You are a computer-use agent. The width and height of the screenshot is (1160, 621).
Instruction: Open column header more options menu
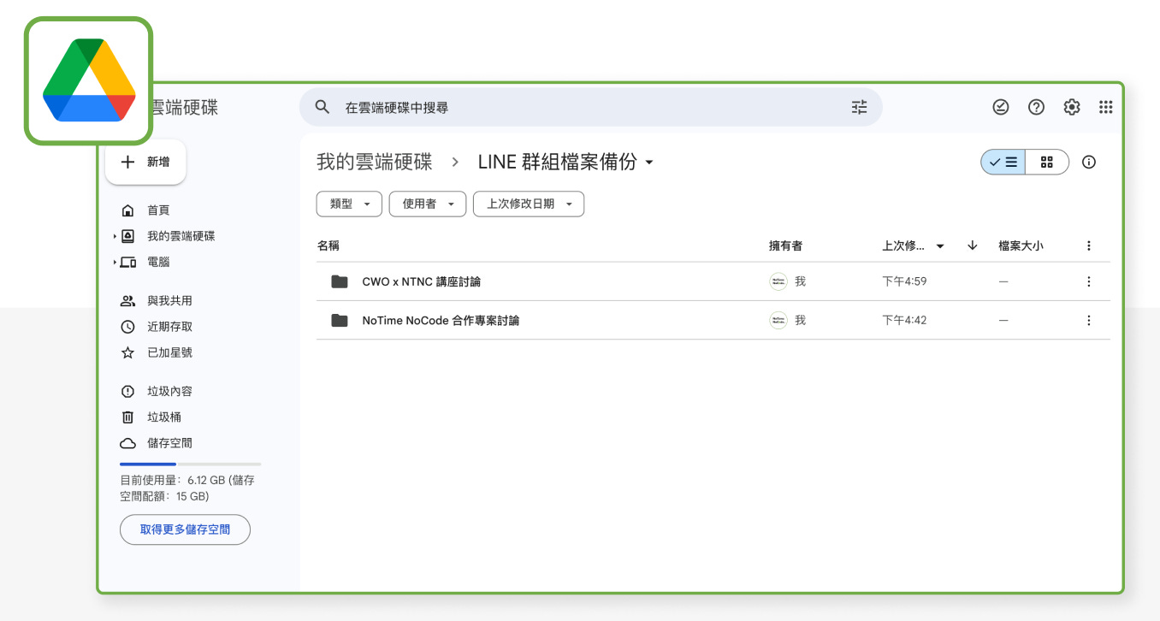(1089, 245)
